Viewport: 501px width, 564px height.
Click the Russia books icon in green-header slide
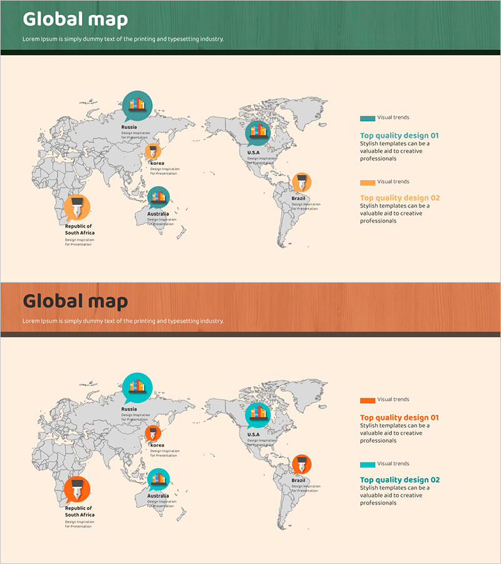137,104
